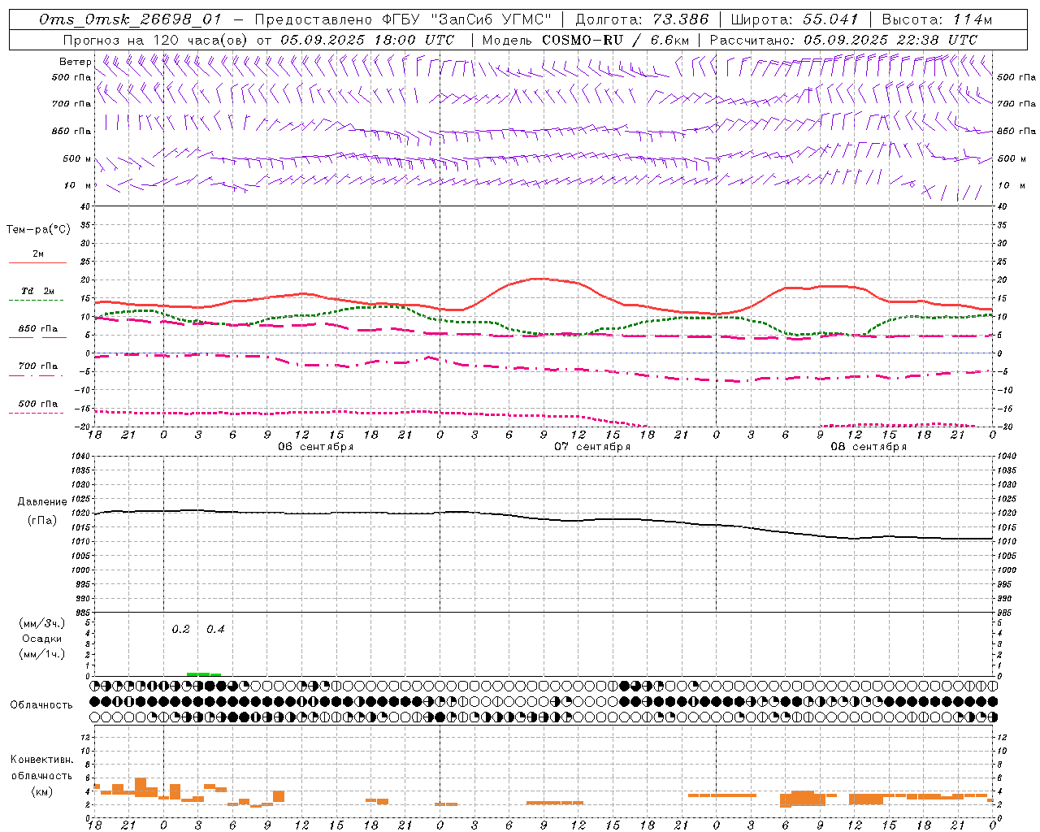Click the 06 сентября date label

[x=316, y=447]
